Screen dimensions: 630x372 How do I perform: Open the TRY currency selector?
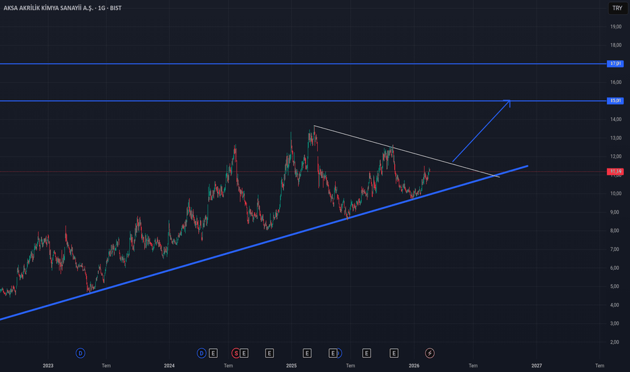[x=617, y=8]
